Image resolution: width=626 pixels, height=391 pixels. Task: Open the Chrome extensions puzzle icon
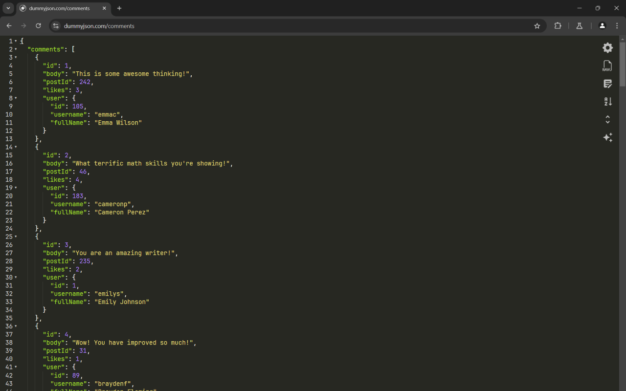[558, 26]
